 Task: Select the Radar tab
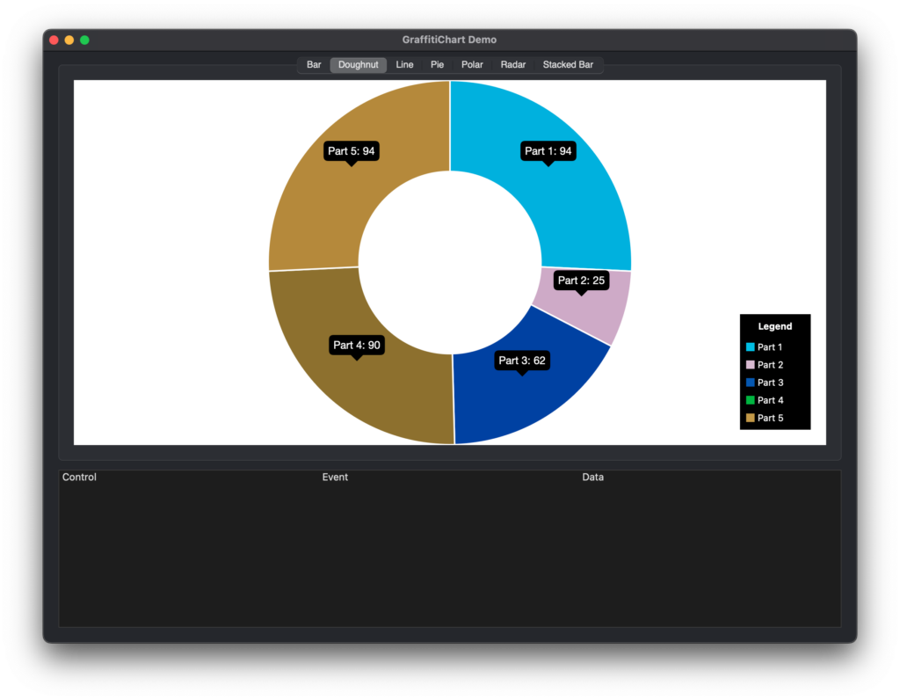(513, 64)
